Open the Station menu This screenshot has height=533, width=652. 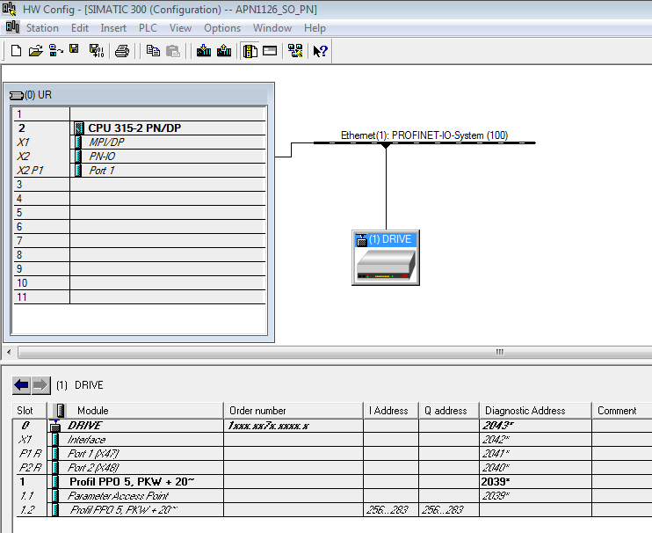click(x=42, y=28)
